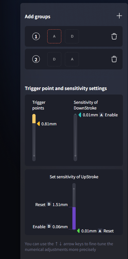The width and height of the screenshot is (128, 259).
Task: Click the yellow trigger point arrow marker
Action: tap(38, 124)
